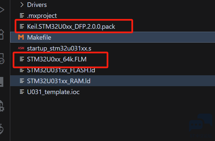Open Run and Debug in activity bar

pyautogui.click(x=2, y=10)
